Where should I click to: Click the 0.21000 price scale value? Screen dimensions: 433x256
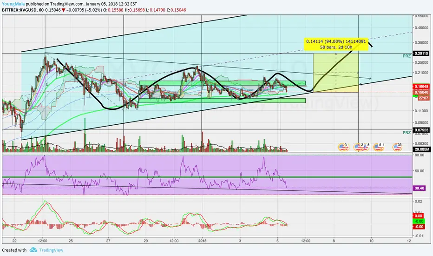421,73
